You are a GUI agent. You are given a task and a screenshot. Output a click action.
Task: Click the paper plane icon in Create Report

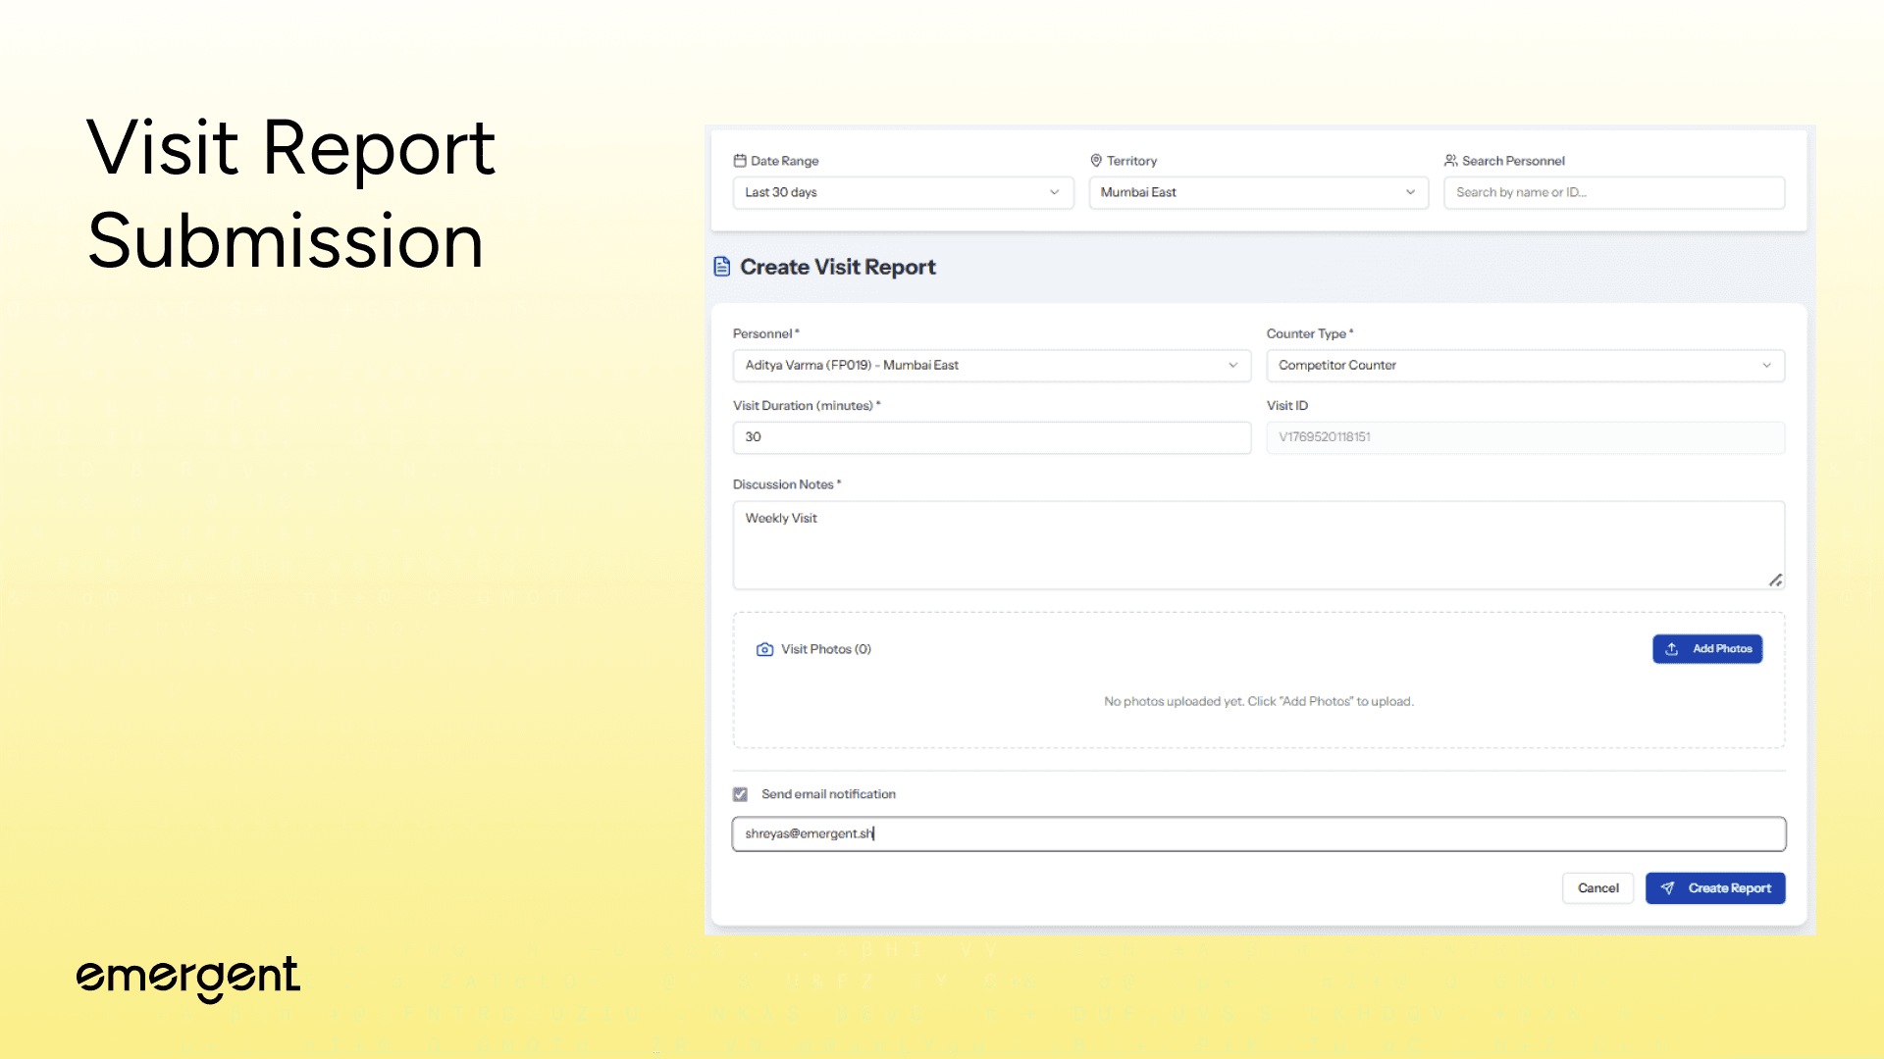[x=1667, y=888]
